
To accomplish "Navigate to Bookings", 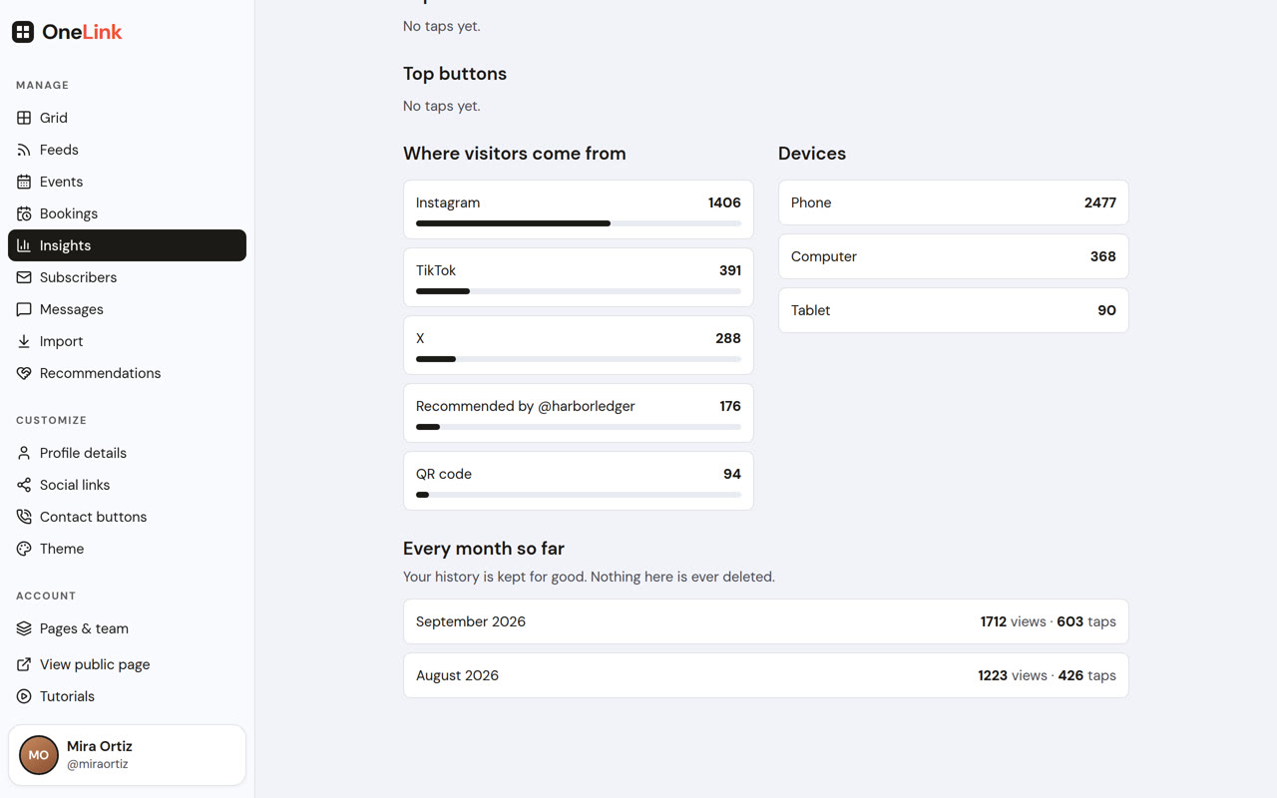I will (127, 213).
